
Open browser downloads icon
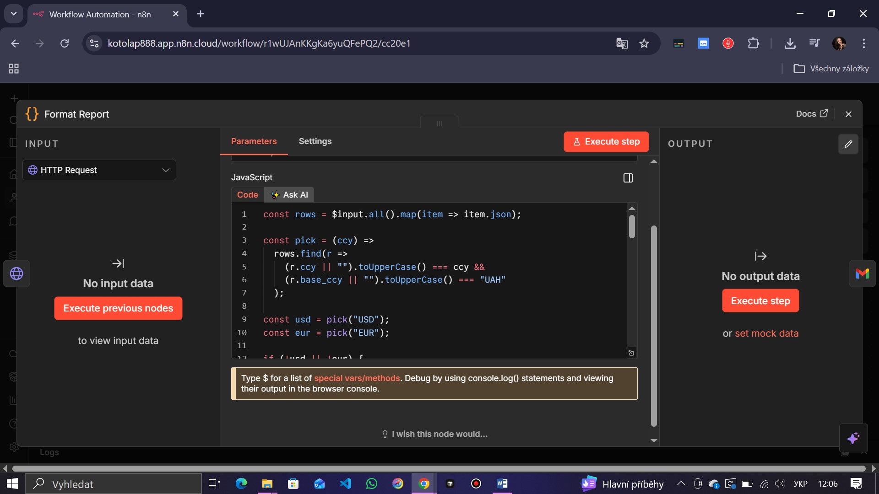click(x=790, y=43)
